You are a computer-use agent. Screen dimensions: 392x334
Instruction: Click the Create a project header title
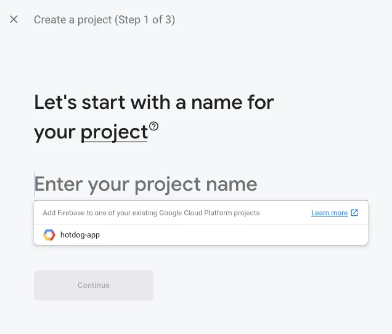[73, 20]
